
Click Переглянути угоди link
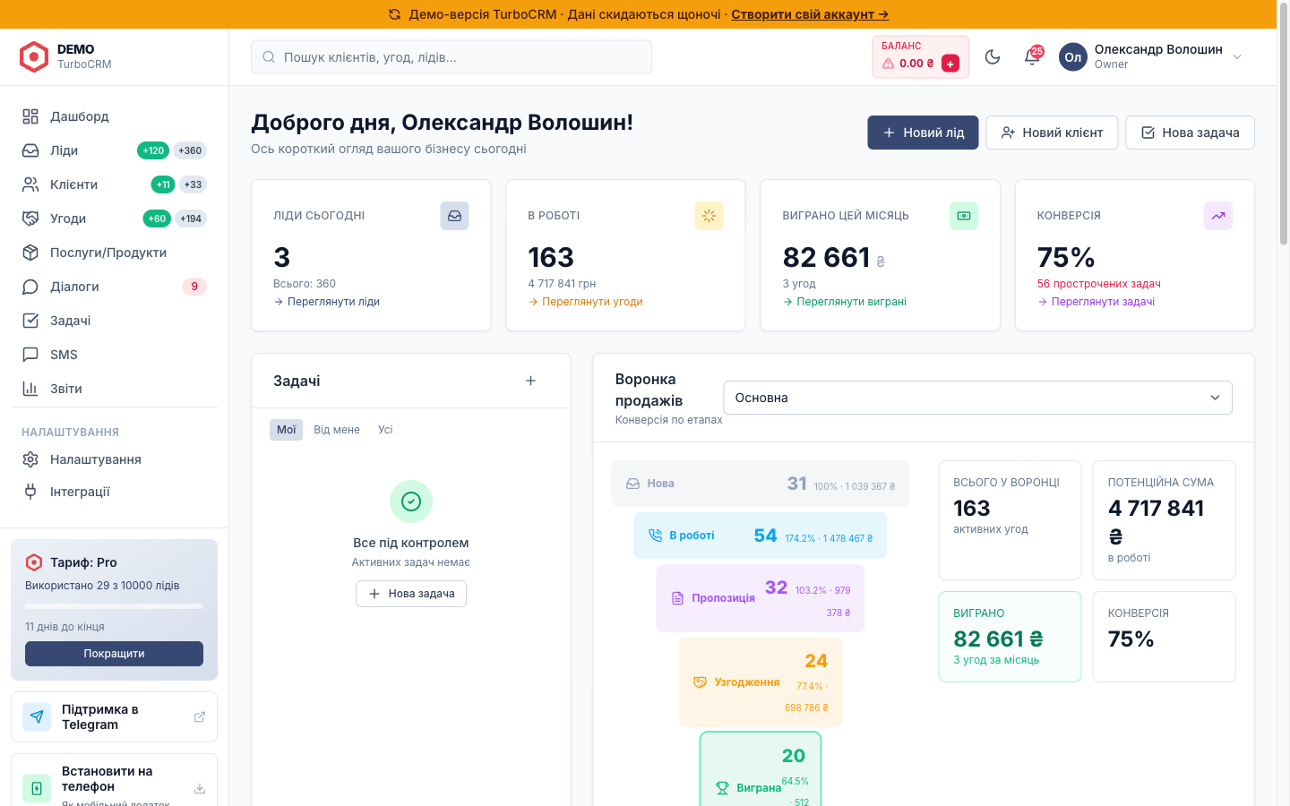tap(586, 302)
